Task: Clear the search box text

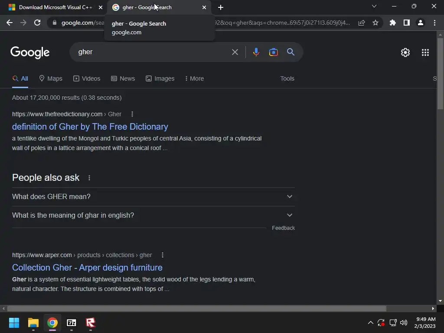Action: (x=235, y=52)
